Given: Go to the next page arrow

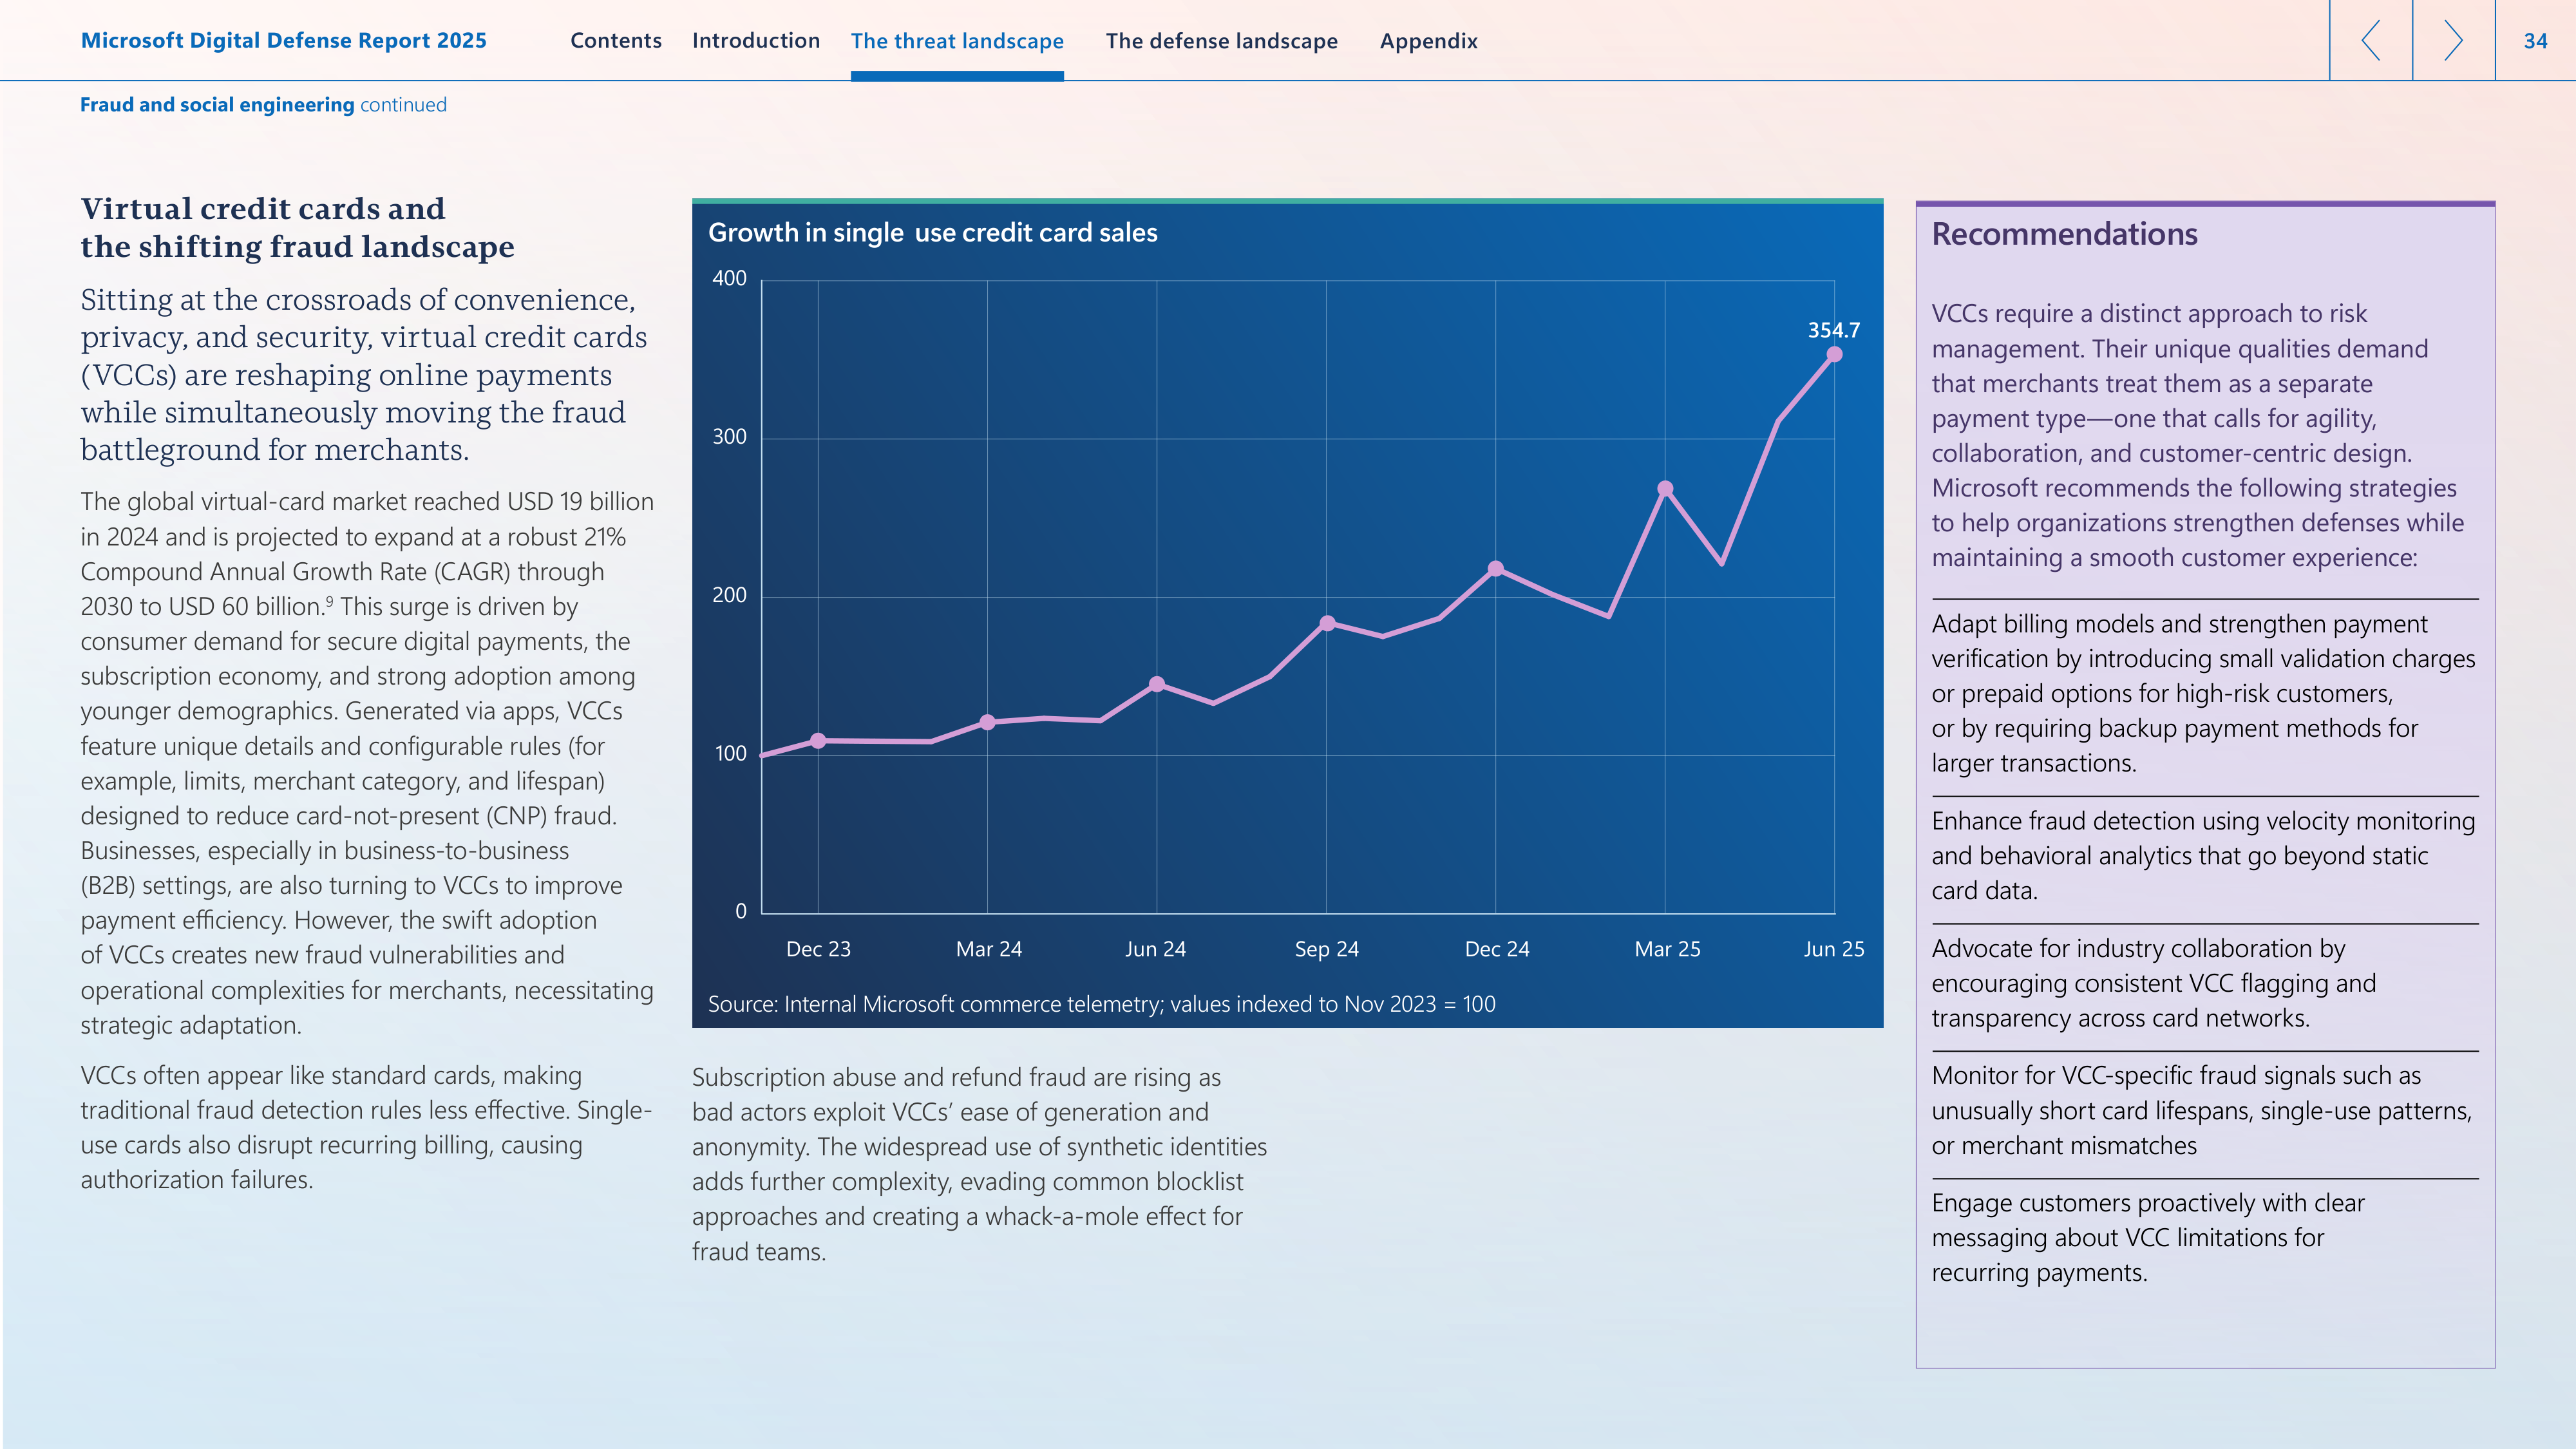Looking at the screenshot, I should coord(2453,41).
